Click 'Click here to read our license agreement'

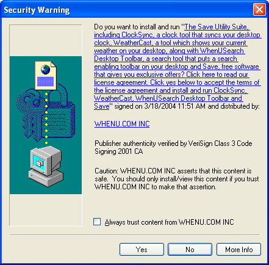point(217,74)
